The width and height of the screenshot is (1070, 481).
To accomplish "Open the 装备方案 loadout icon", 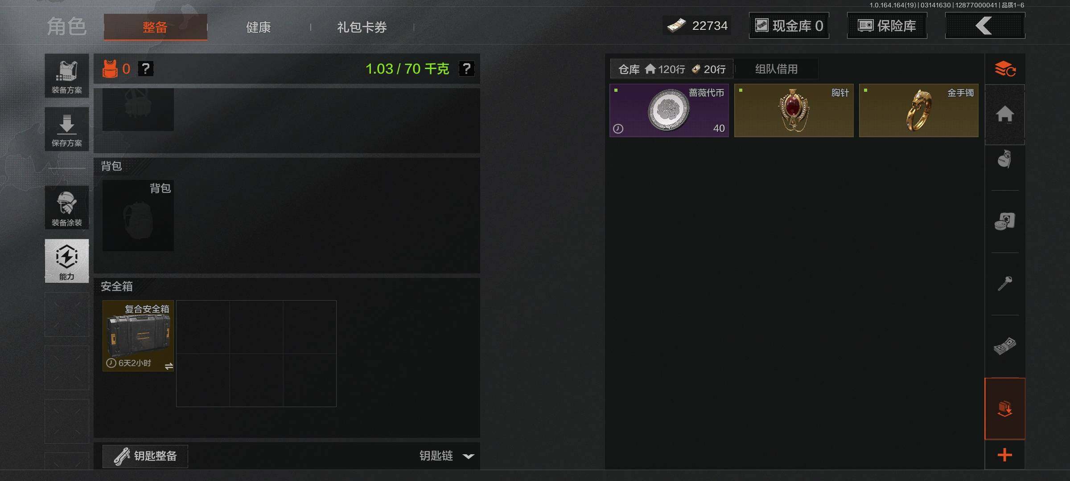I will (67, 76).
